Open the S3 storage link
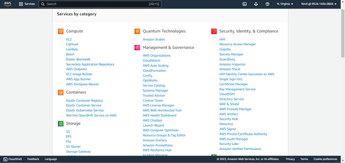This screenshot has height=163, width=345. [x=68, y=132]
